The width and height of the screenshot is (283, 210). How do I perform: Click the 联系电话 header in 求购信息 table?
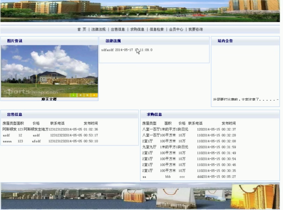click(x=195, y=123)
